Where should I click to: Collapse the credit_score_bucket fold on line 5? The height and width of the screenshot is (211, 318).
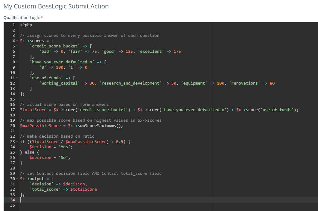pyautogui.click(x=17, y=46)
